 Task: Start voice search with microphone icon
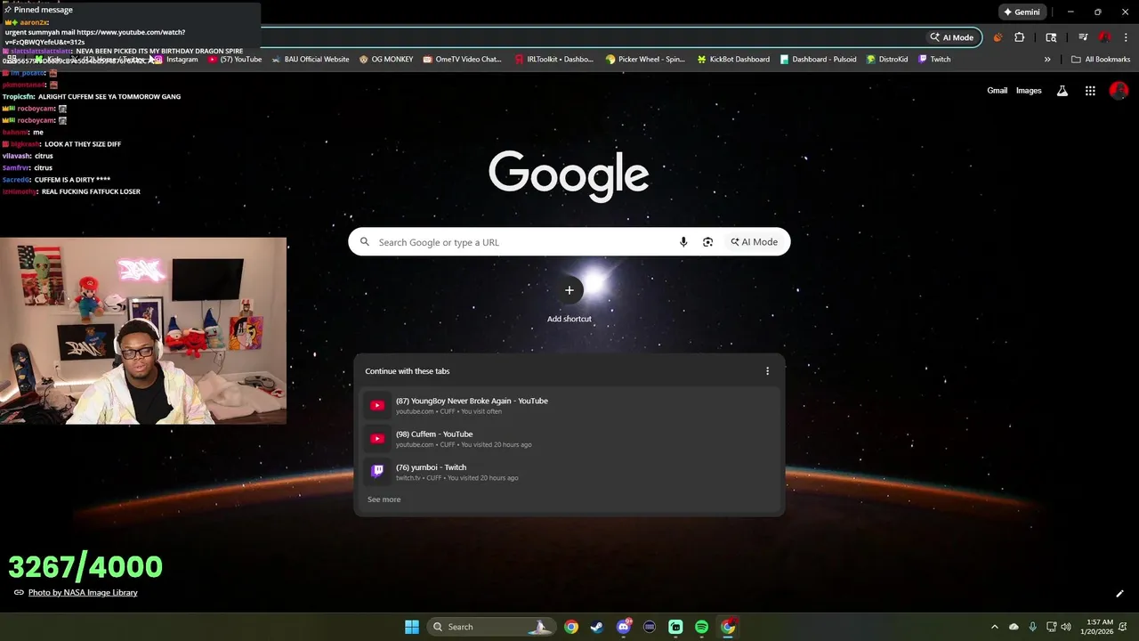click(x=683, y=242)
